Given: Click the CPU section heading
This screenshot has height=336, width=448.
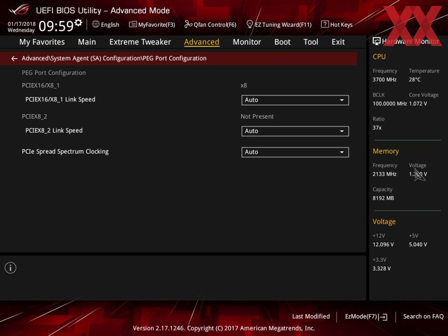Looking at the screenshot, I should tap(379, 57).
